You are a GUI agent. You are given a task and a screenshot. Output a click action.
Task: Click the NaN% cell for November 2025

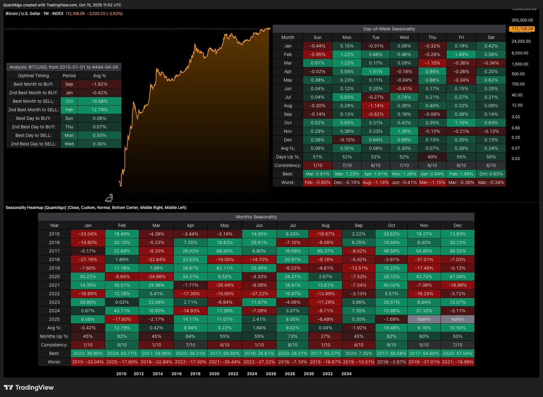pyautogui.click(x=424, y=319)
